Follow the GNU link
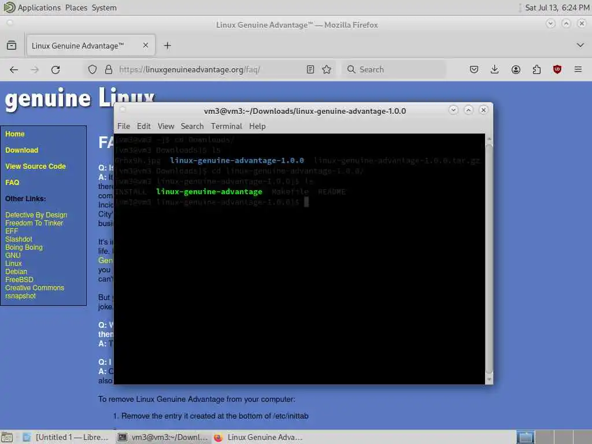Screen dimensions: 592x444 [13, 256]
